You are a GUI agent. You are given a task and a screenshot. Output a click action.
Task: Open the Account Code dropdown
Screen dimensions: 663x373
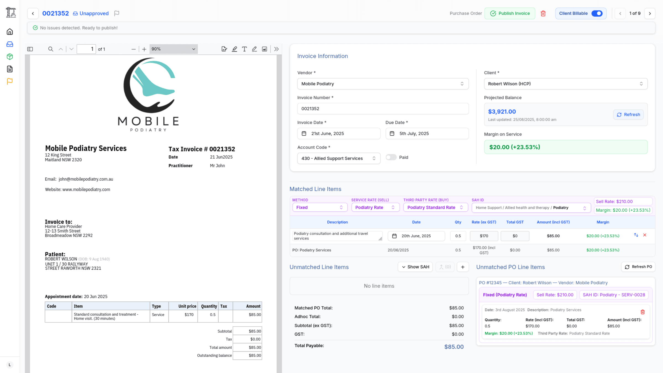tap(338, 158)
